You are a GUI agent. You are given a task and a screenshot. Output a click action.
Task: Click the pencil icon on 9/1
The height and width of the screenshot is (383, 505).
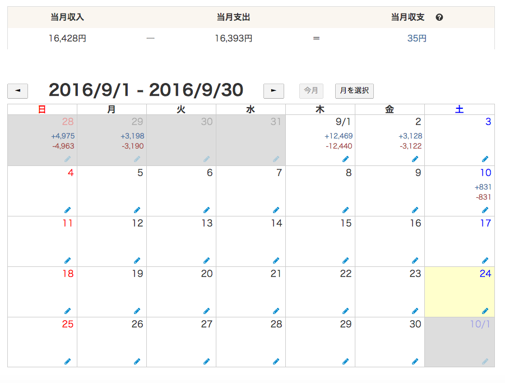pyautogui.click(x=346, y=159)
